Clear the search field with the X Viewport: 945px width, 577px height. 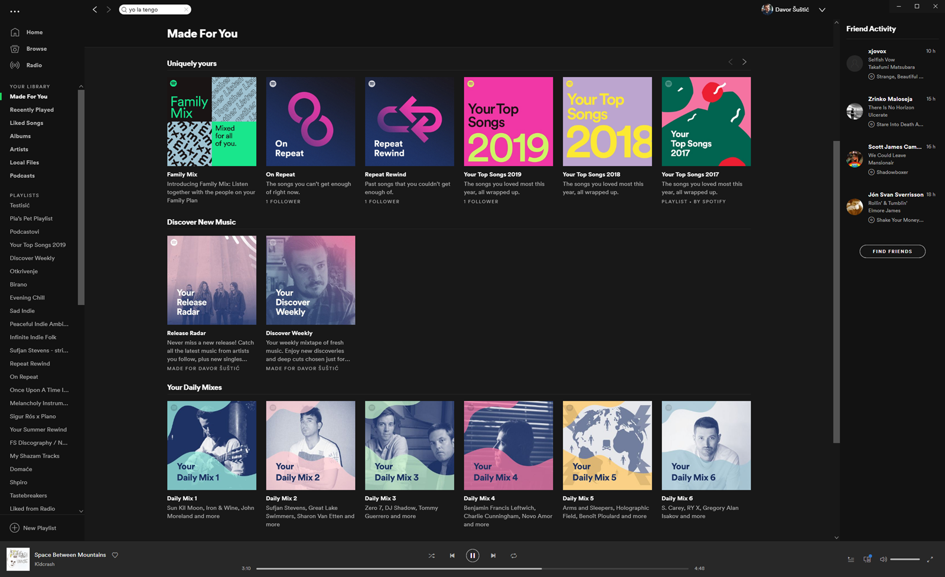[x=186, y=9]
